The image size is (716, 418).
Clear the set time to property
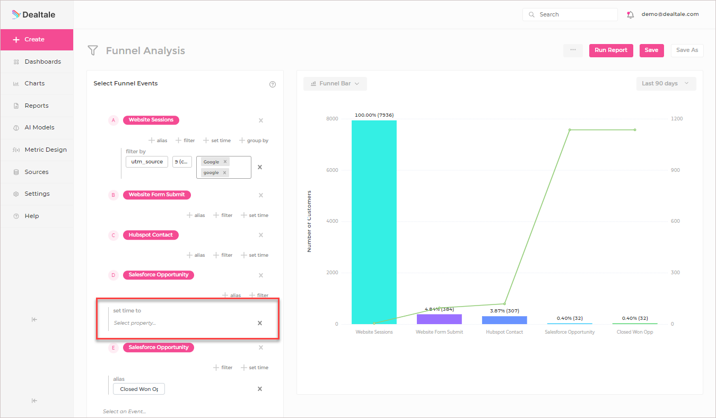pyautogui.click(x=260, y=323)
